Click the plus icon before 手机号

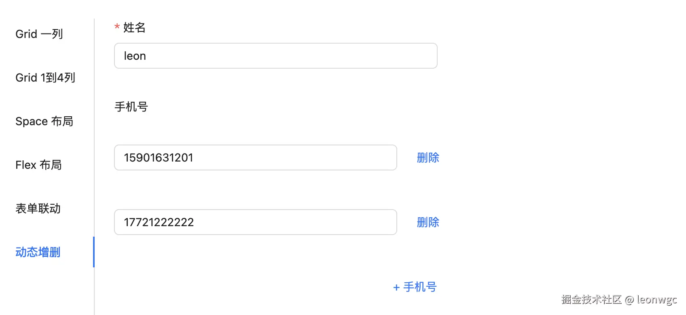(x=396, y=288)
